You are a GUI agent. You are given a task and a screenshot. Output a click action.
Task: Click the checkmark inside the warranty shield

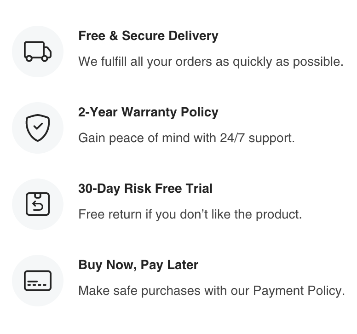coord(38,126)
